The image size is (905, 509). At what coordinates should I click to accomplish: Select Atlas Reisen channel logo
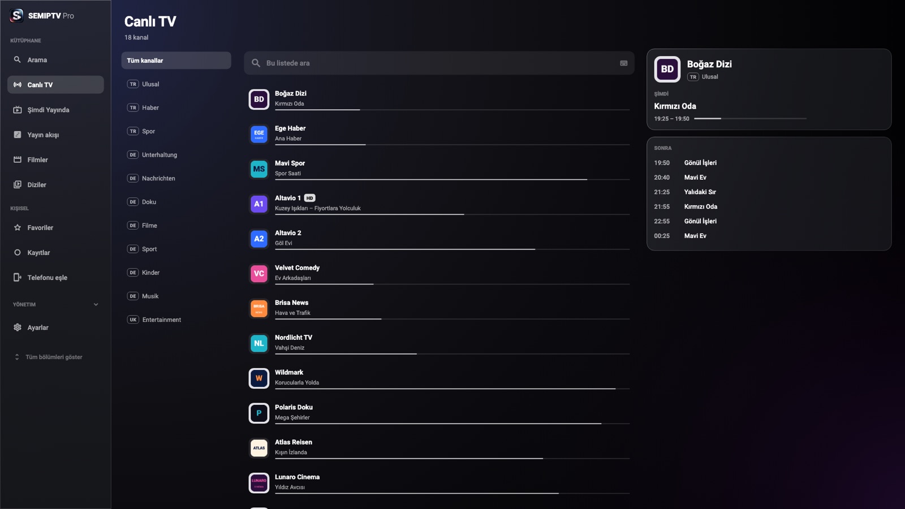(259, 448)
